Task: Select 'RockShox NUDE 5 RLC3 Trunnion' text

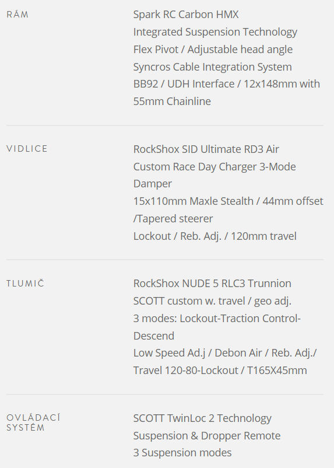Action: pyautogui.click(x=212, y=283)
